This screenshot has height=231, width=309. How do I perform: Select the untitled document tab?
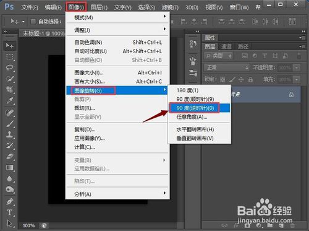[43, 33]
